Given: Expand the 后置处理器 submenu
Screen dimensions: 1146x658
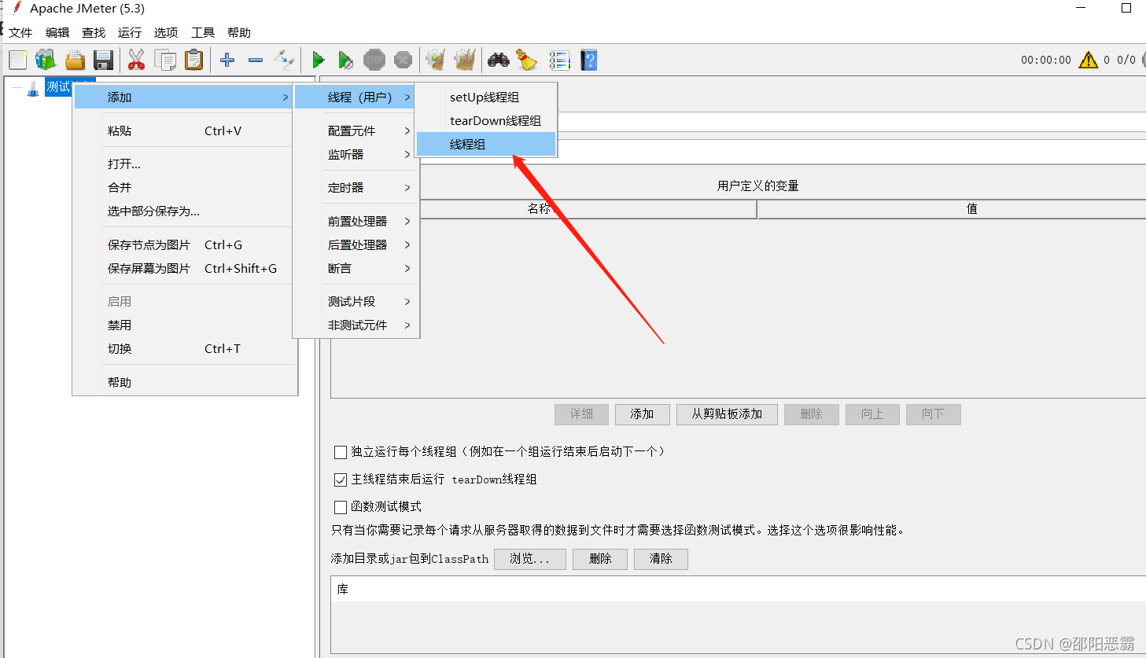Looking at the screenshot, I should 355,244.
